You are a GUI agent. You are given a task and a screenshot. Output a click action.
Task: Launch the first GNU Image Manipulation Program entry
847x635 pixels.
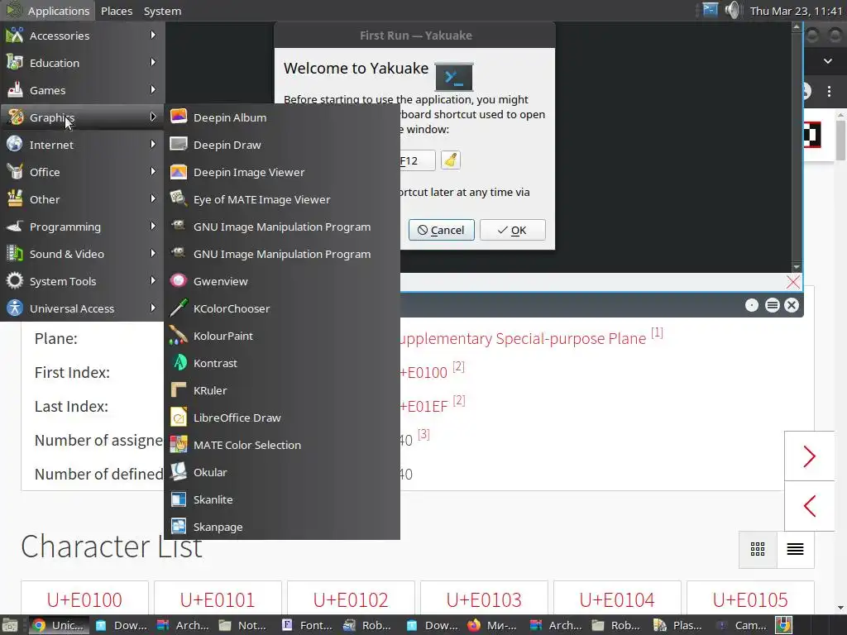point(282,227)
